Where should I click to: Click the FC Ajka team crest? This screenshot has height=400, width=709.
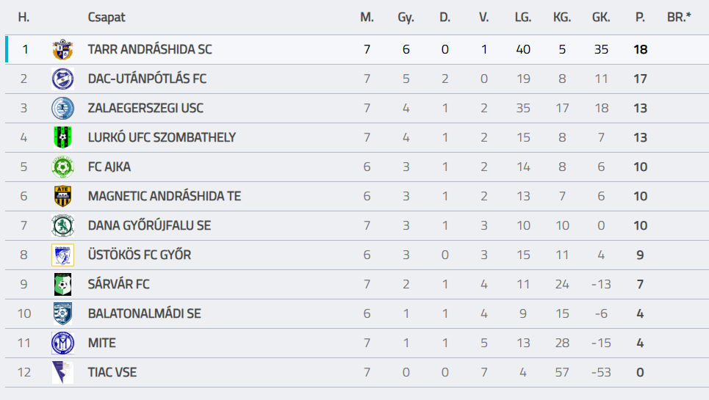click(62, 167)
